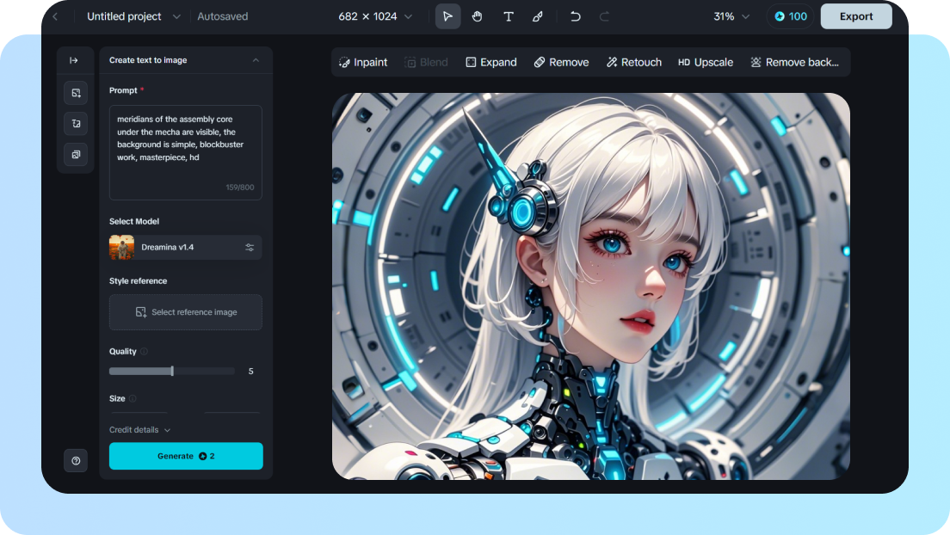Open the Untitled project dropdown

134,16
